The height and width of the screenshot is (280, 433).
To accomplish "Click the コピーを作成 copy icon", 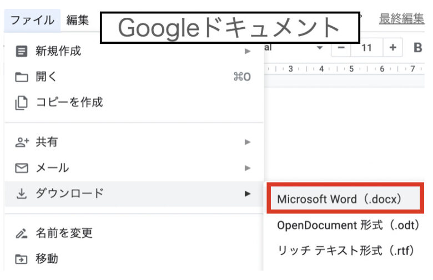I will [22, 103].
